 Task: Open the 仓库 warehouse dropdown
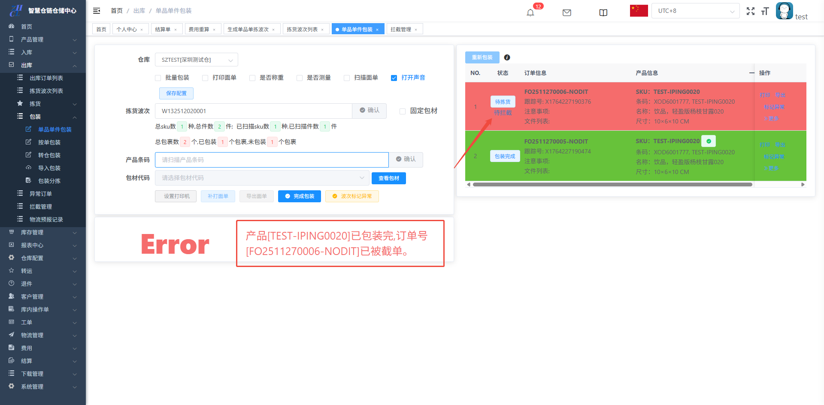tap(196, 60)
